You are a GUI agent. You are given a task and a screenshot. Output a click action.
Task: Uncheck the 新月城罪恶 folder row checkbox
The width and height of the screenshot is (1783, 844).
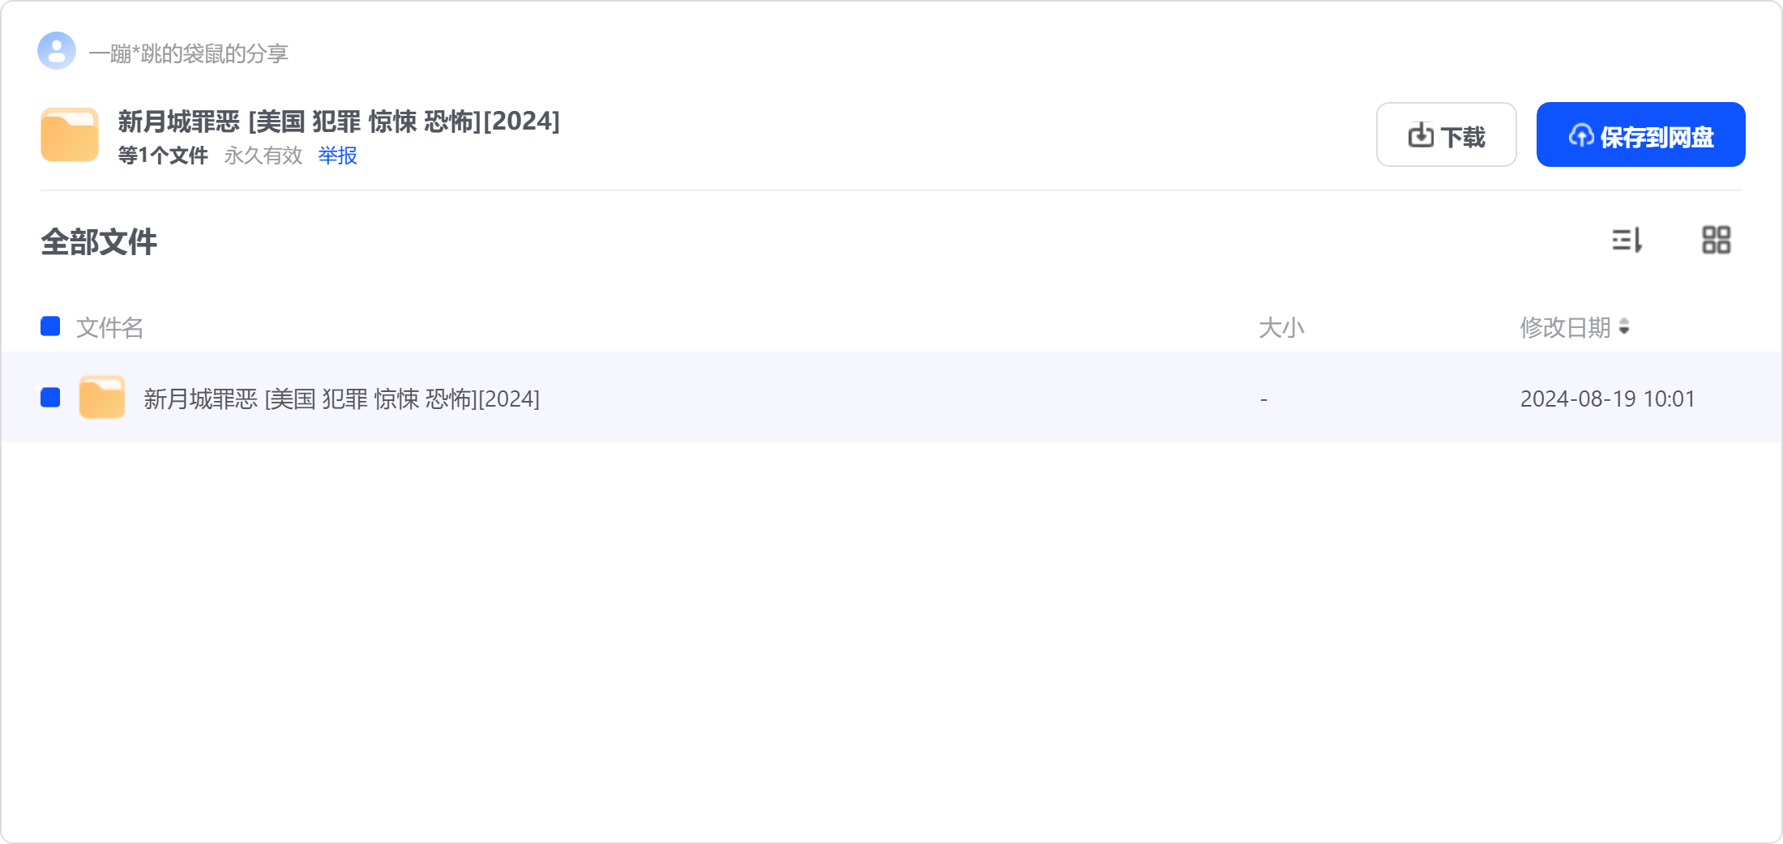50,398
